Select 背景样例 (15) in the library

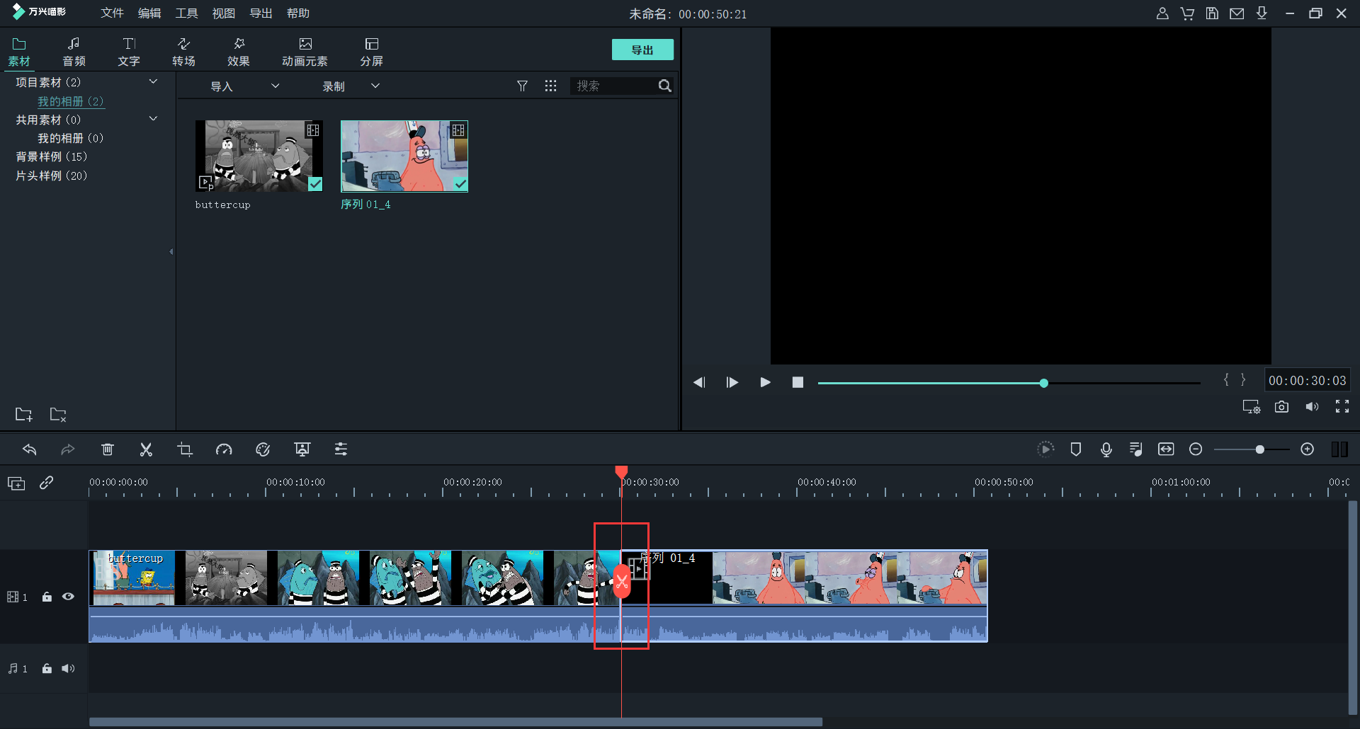coord(52,156)
